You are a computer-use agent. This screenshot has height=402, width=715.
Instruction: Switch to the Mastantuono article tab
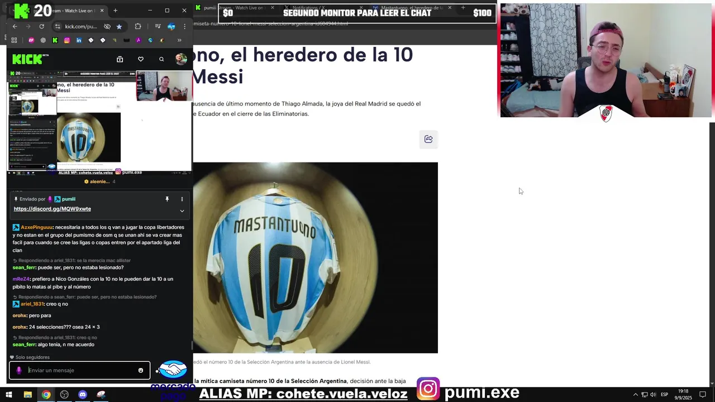[412, 8]
